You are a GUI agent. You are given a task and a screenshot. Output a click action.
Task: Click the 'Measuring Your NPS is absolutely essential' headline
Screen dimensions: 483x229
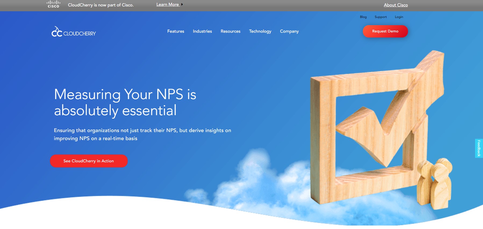(125, 102)
